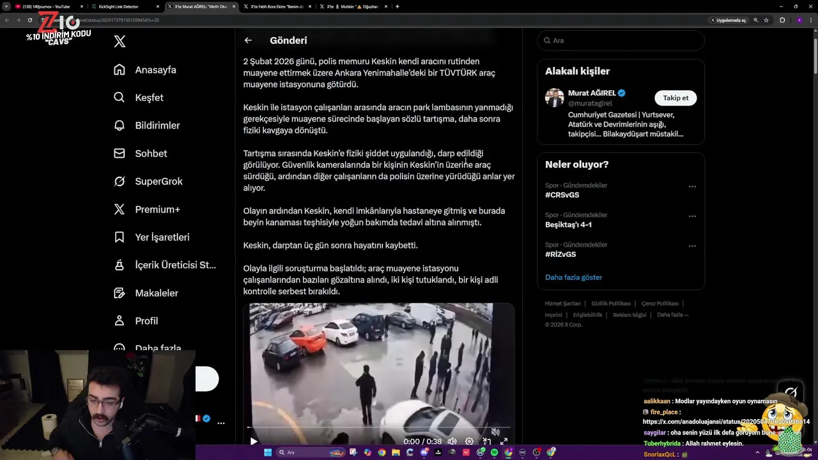Open the Windows Start menu
This screenshot has width=818, height=460.
point(268,452)
